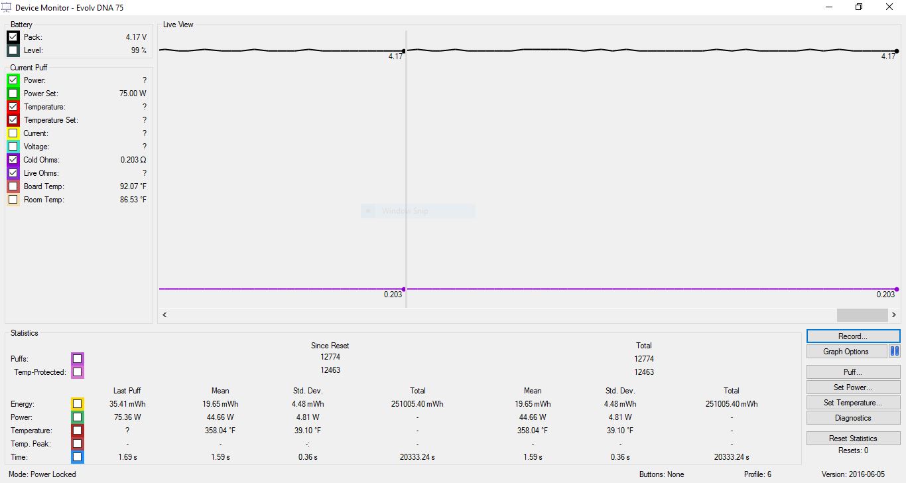Open device Diagnostics
Viewport: 906px width, 483px height.
[x=853, y=418]
